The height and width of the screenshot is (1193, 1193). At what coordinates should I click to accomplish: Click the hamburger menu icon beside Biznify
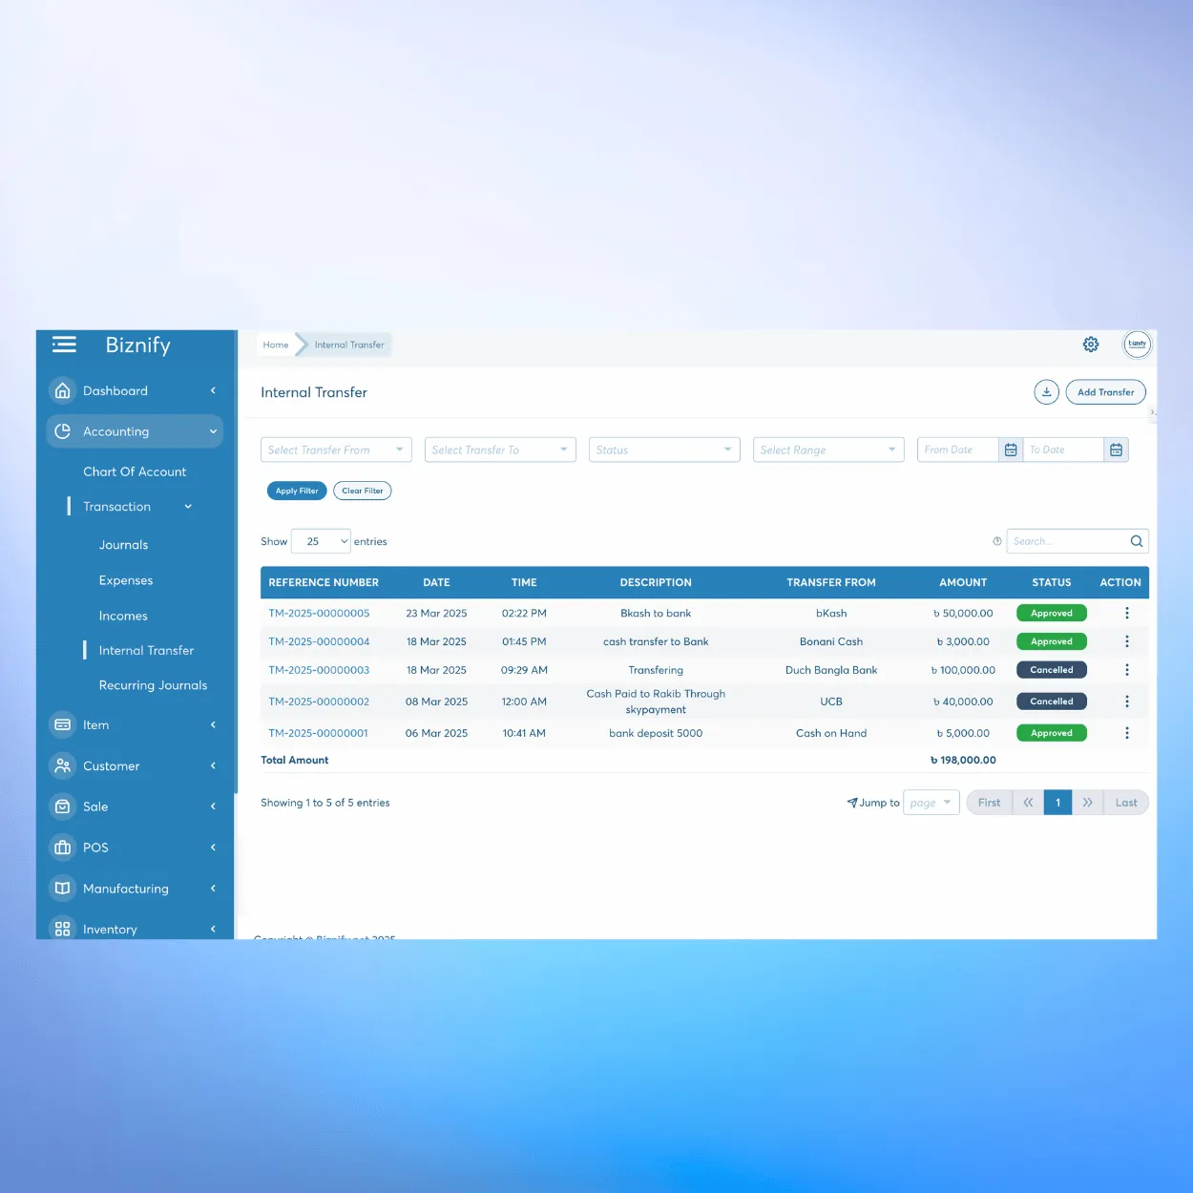coord(64,345)
